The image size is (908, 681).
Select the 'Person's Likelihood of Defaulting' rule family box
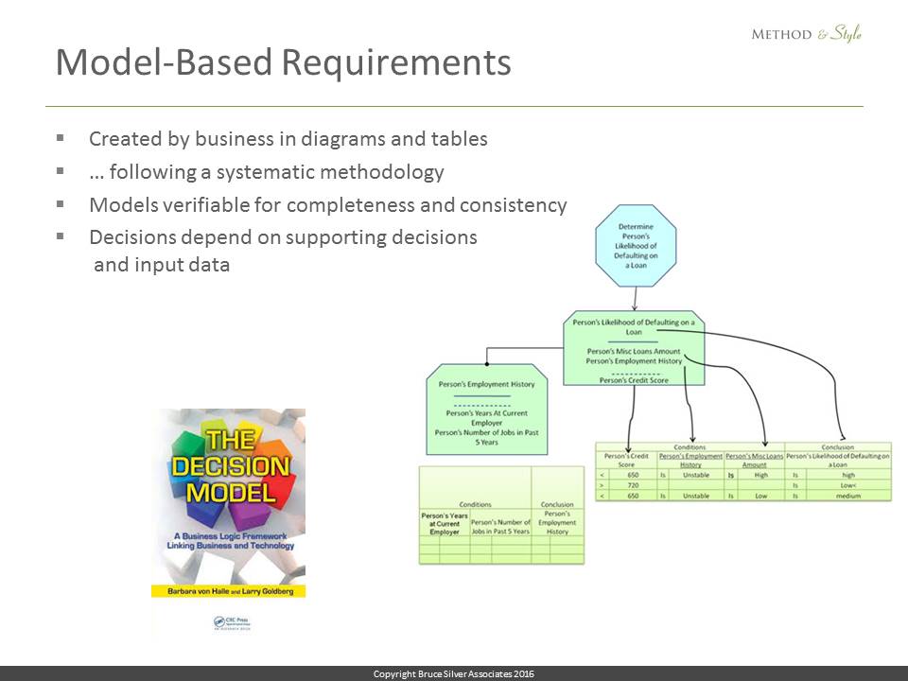pos(634,348)
